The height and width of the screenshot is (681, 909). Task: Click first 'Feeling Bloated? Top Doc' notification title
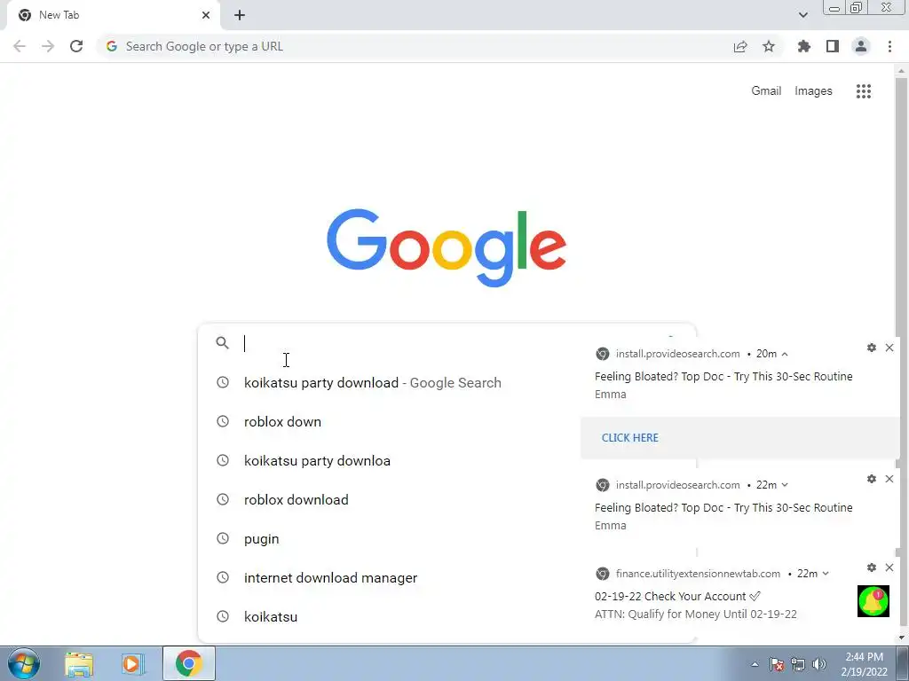tap(723, 376)
